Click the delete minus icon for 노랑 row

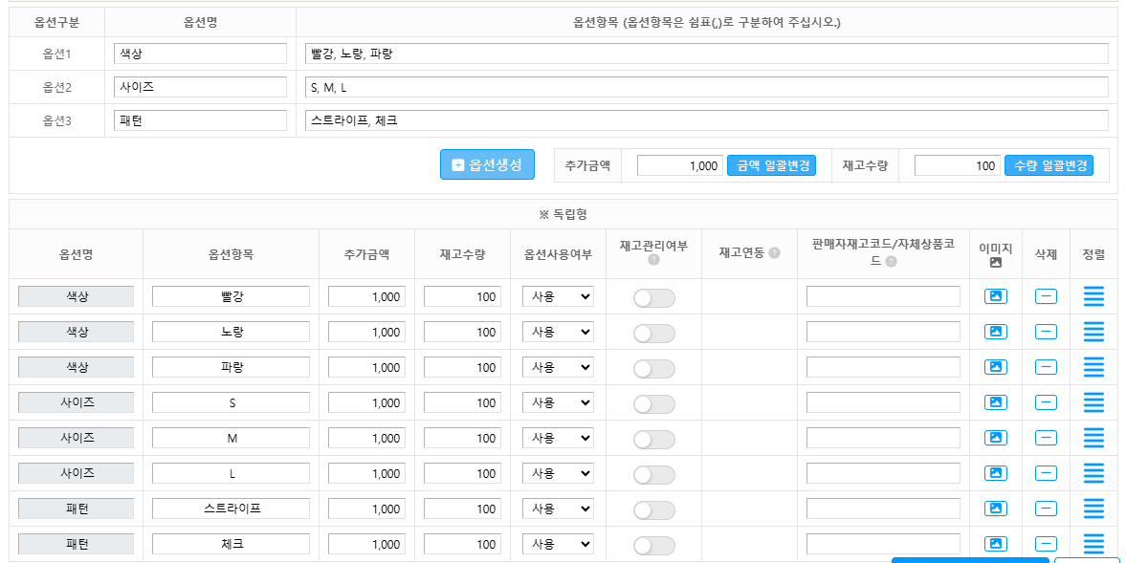point(1046,333)
